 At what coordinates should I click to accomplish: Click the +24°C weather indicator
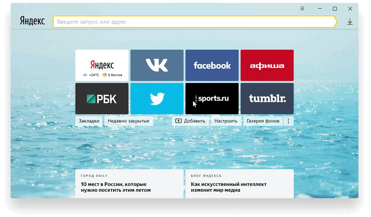[x=91, y=75]
